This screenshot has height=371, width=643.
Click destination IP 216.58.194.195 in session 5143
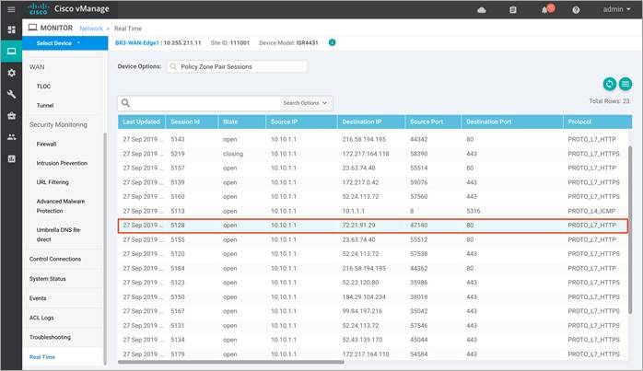click(364, 139)
